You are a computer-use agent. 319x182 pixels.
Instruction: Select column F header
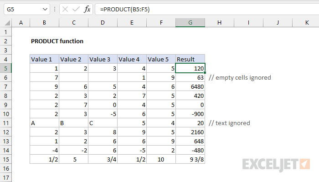click(161, 23)
